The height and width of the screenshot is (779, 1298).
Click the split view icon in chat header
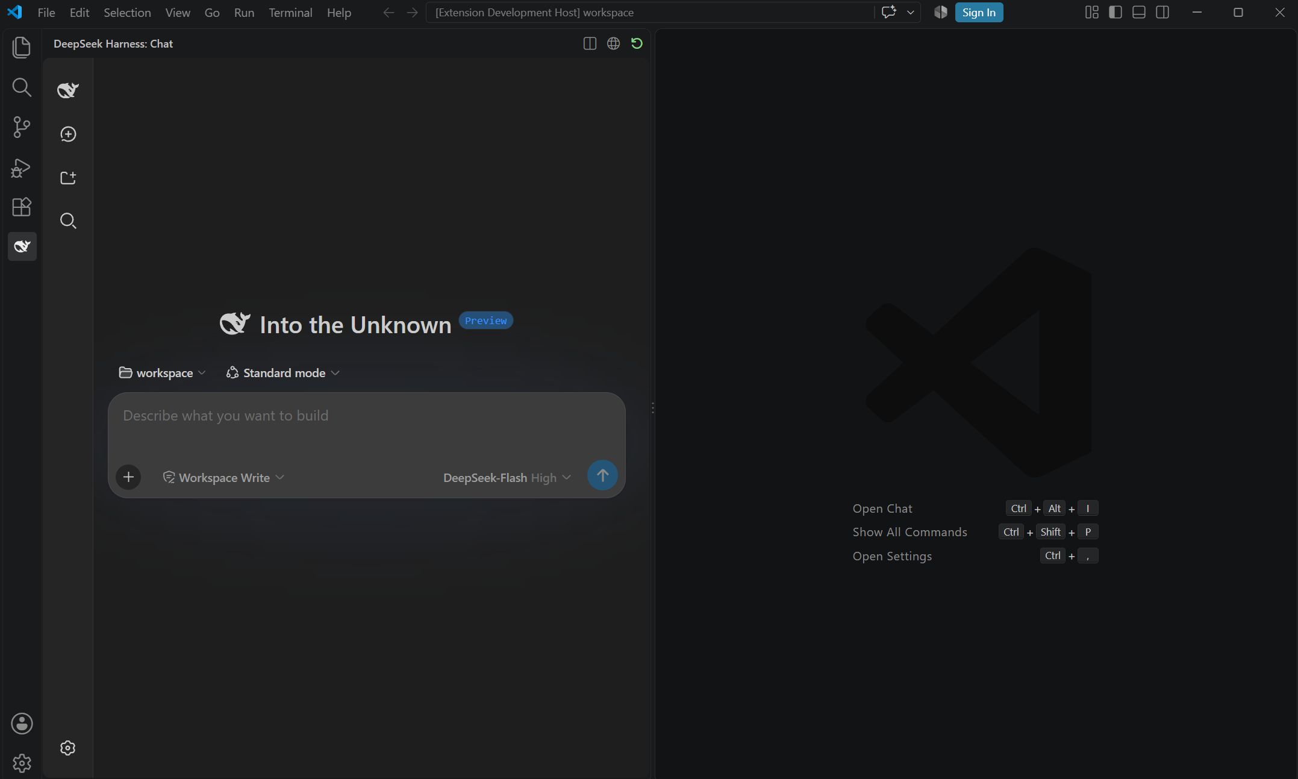tap(590, 43)
